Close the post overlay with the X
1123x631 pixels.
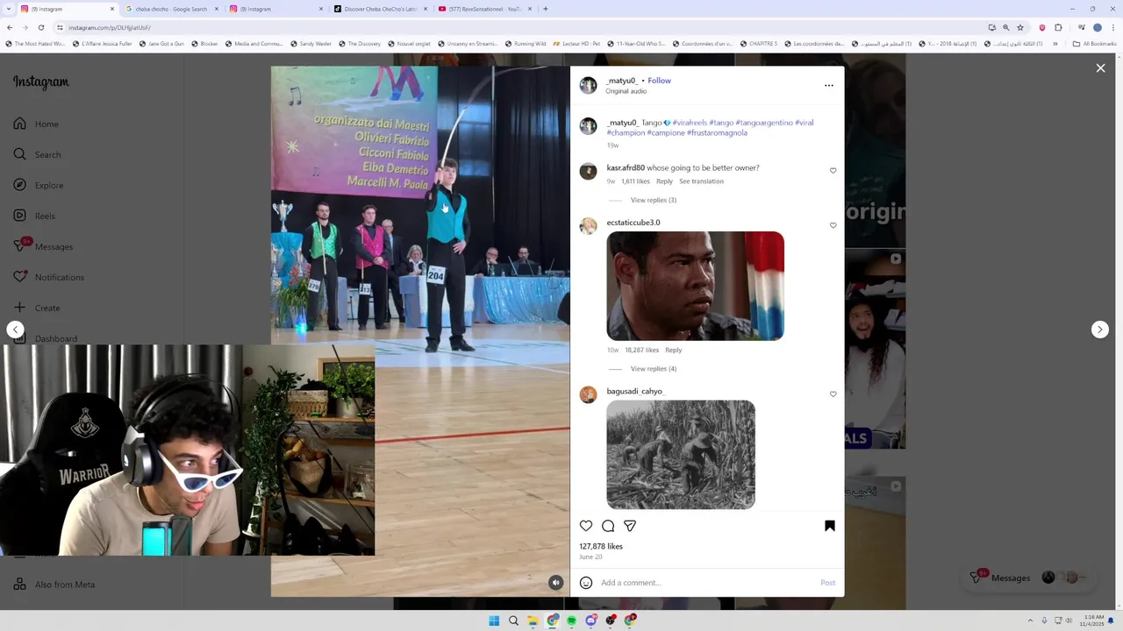[x=1100, y=67]
